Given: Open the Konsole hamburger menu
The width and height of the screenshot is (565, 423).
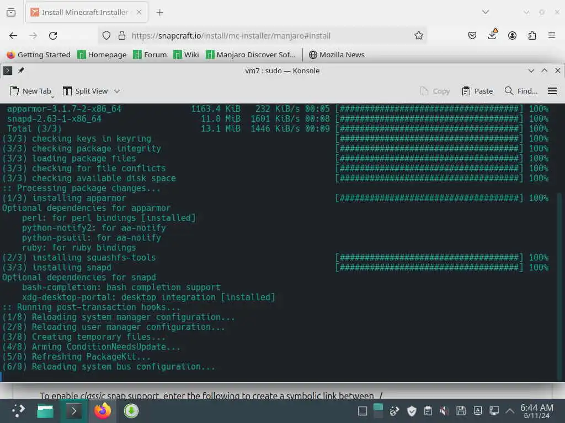Looking at the screenshot, I should tap(552, 91).
